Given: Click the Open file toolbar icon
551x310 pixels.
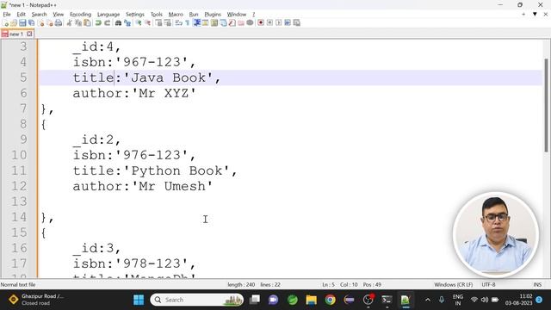Looking at the screenshot, I should [14, 23].
